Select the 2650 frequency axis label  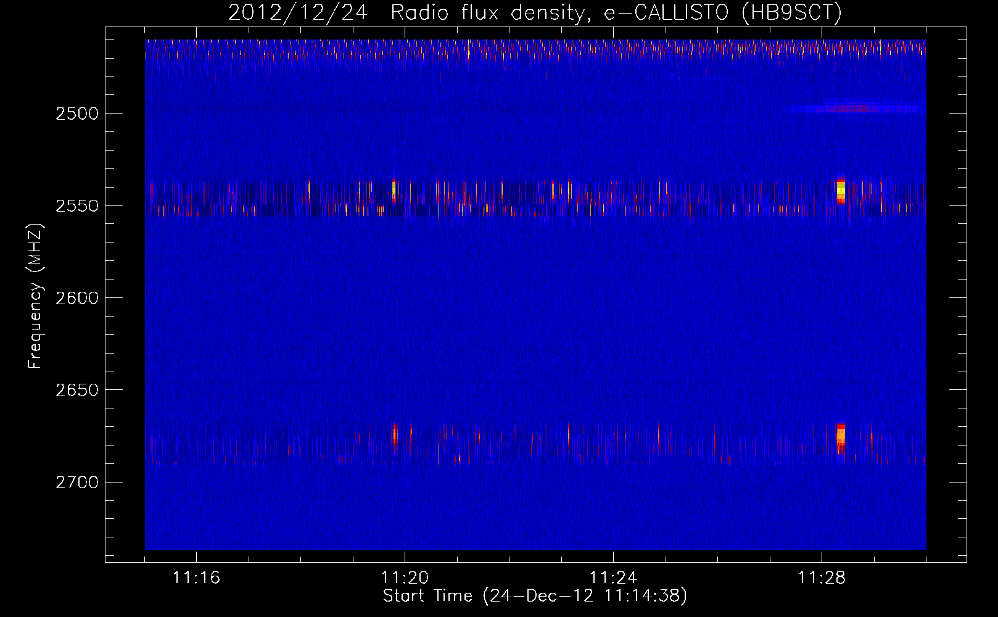point(77,389)
